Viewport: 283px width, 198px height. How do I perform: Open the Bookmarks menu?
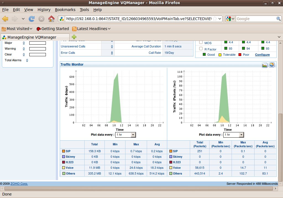tap(65, 10)
